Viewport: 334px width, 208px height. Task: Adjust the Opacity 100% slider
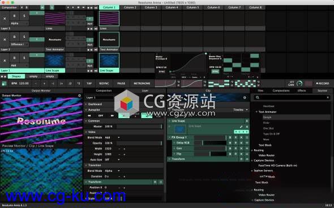(139, 143)
